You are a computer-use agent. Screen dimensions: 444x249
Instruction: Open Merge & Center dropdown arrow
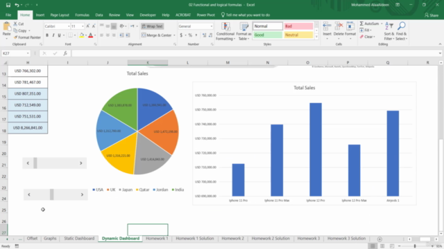[x=174, y=35]
